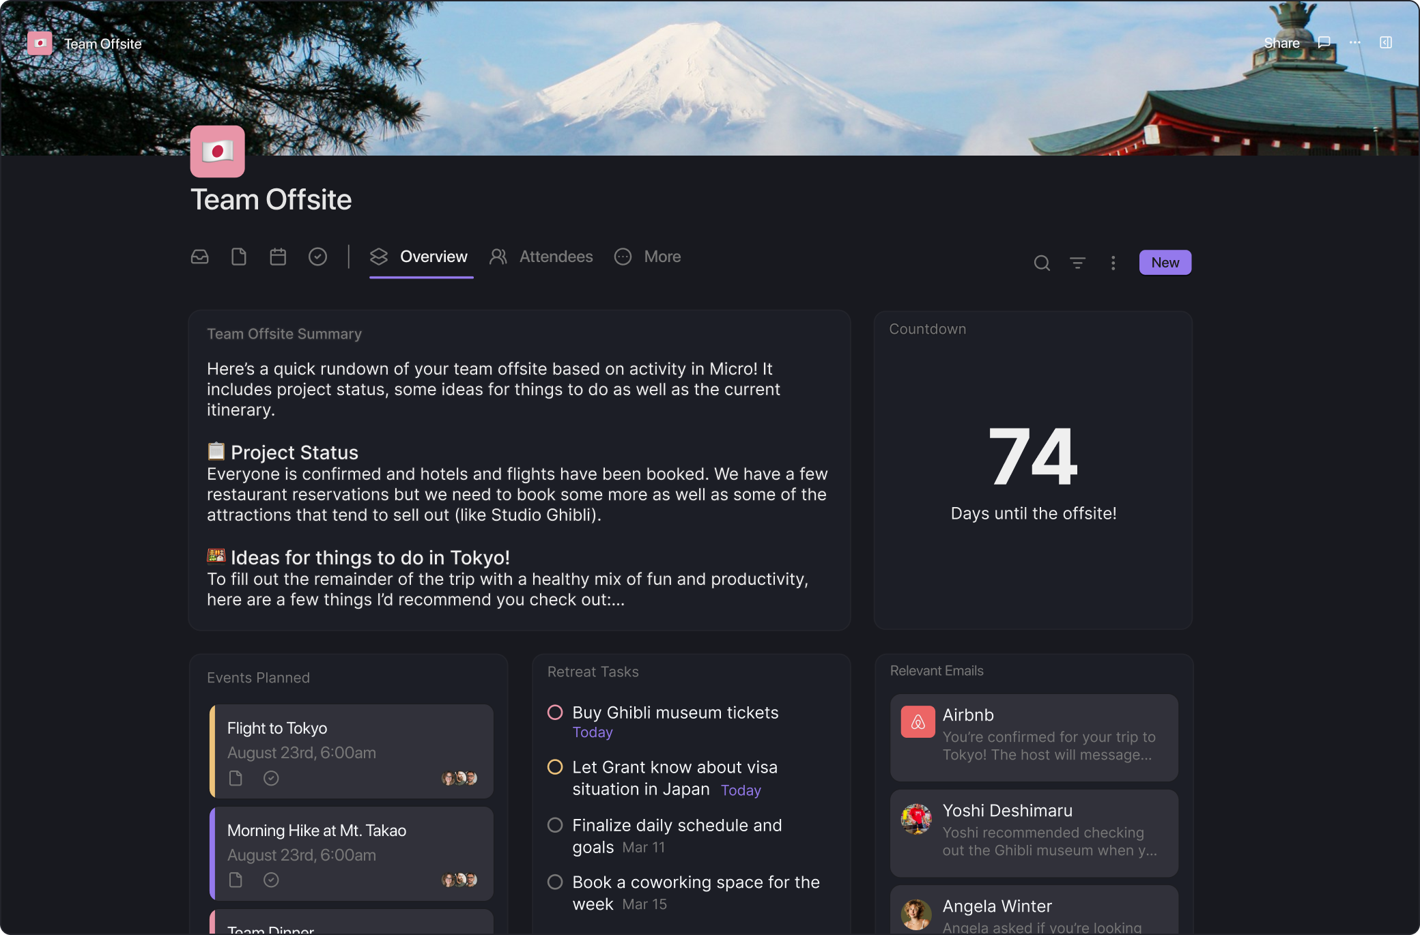Click the Retreat Tasks section title

(x=593, y=672)
